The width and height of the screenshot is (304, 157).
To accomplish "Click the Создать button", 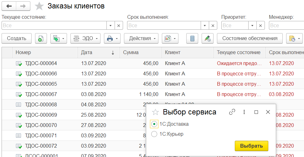I will click(17, 38).
